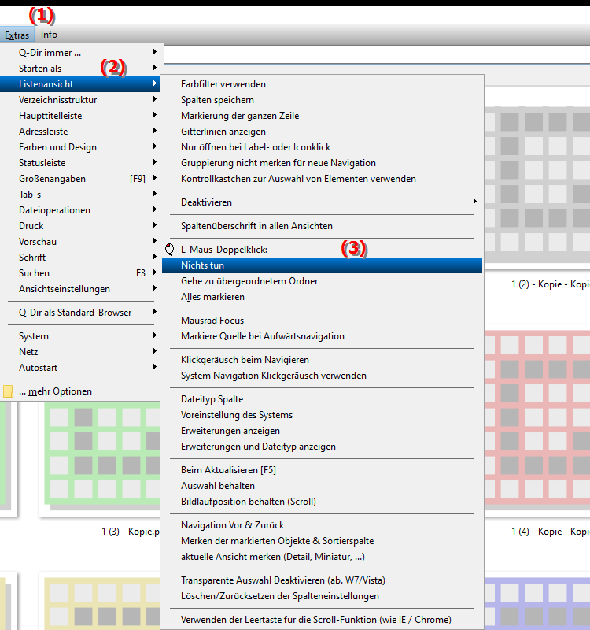Toggle 'Mausrad Focus' option
Screen dimensions: 590x630
(x=322, y=321)
